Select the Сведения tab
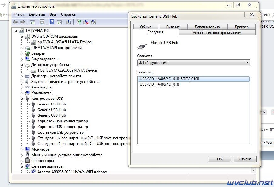This screenshot has width=274, height=187. pos(155,32)
